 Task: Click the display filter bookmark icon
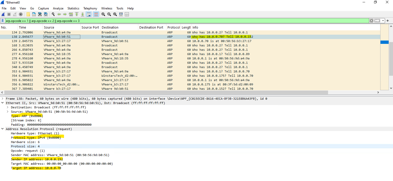coord(3,21)
